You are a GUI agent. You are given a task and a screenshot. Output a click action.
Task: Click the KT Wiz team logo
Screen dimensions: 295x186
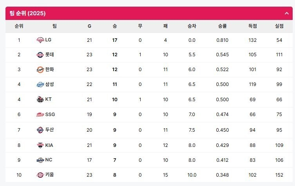(40, 100)
